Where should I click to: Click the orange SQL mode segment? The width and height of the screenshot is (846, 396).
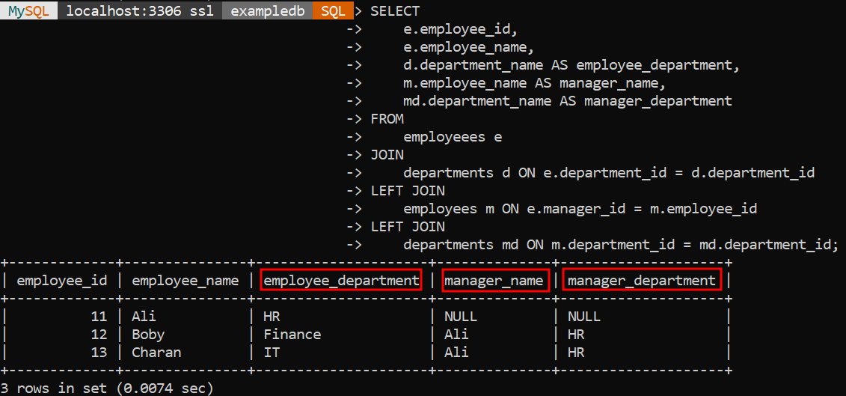[x=333, y=10]
